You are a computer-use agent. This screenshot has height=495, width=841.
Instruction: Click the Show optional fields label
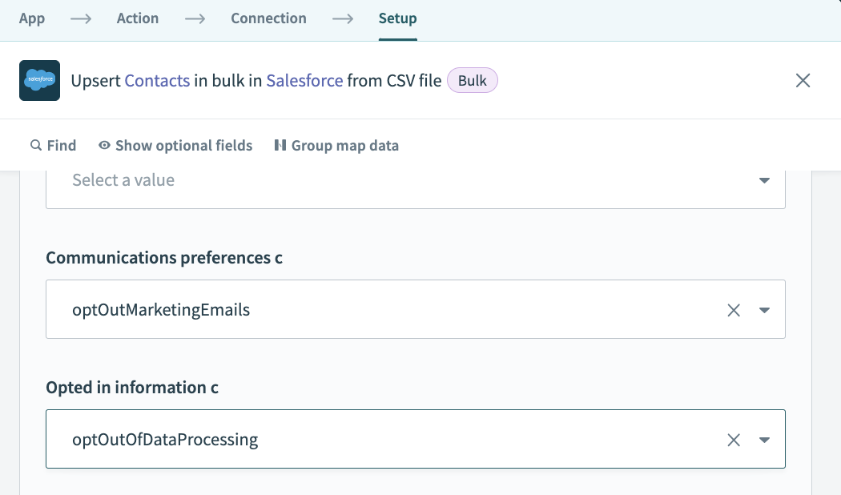[183, 146]
